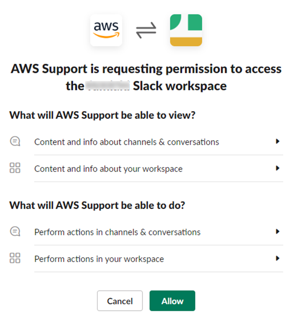Expand arrow for Content and info about your workspace
This screenshot has height=323, width=294.
click(278, 168)
